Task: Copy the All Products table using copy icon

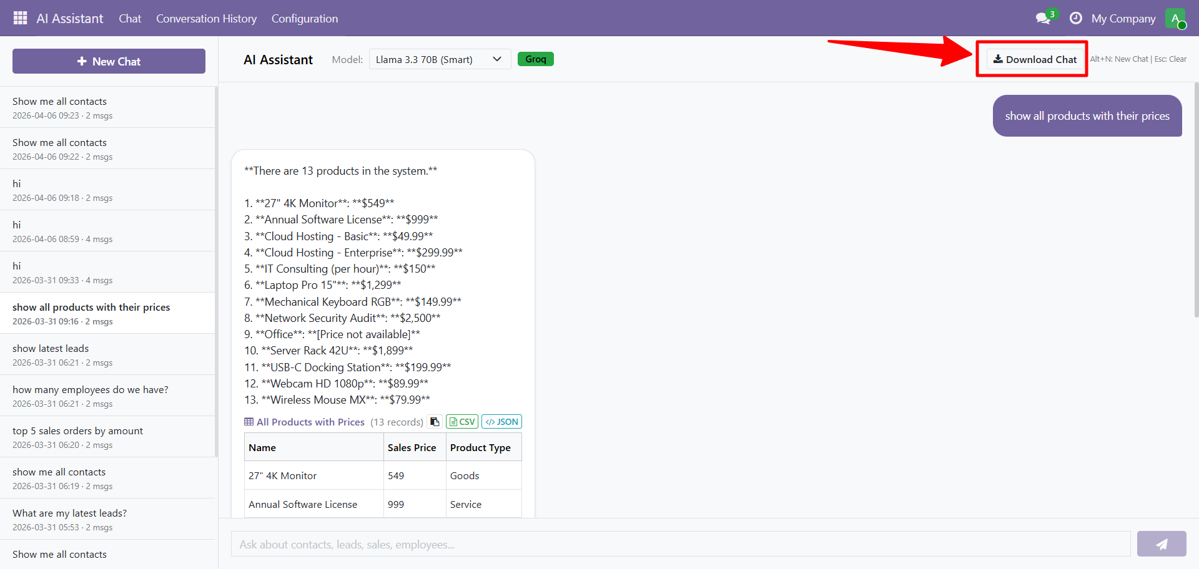Action: coord(435,422)
